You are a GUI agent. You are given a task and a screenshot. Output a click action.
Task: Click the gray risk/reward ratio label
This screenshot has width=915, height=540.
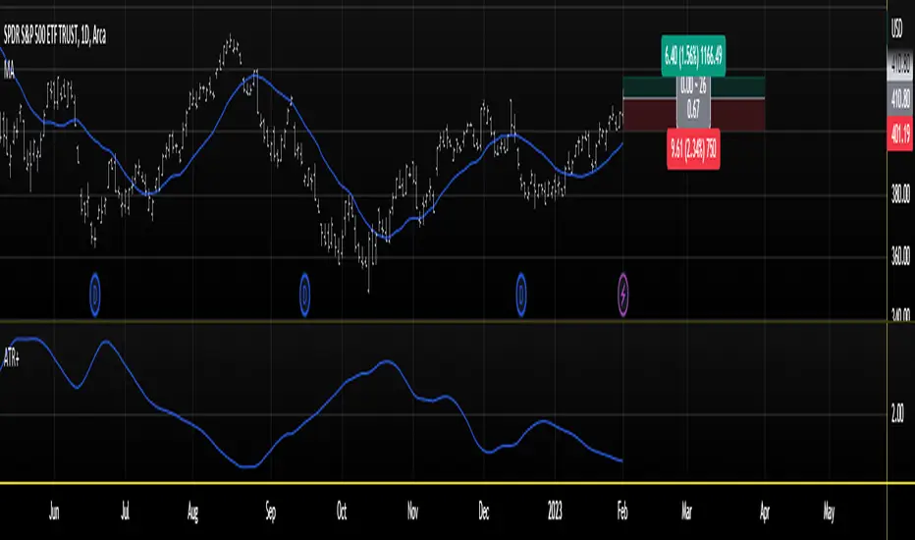tap(694, 104)
